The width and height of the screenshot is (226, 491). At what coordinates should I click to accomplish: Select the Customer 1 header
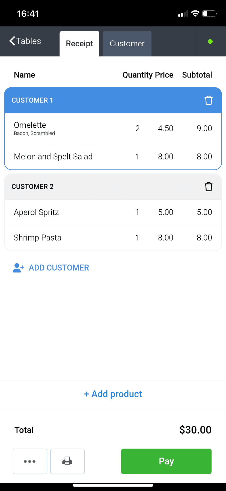pyautogui.click(x=113, y=100)
